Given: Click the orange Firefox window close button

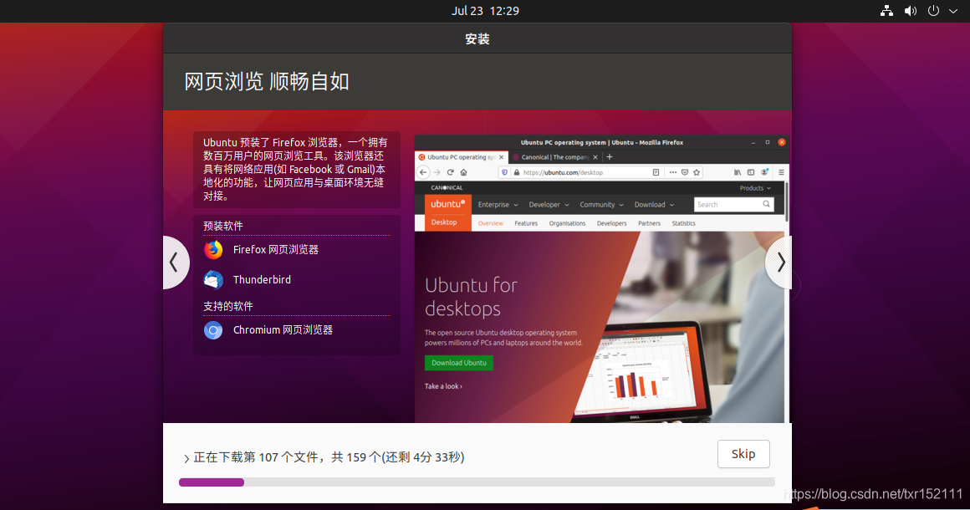Looking at the screenshot, I should click(781, 142).
